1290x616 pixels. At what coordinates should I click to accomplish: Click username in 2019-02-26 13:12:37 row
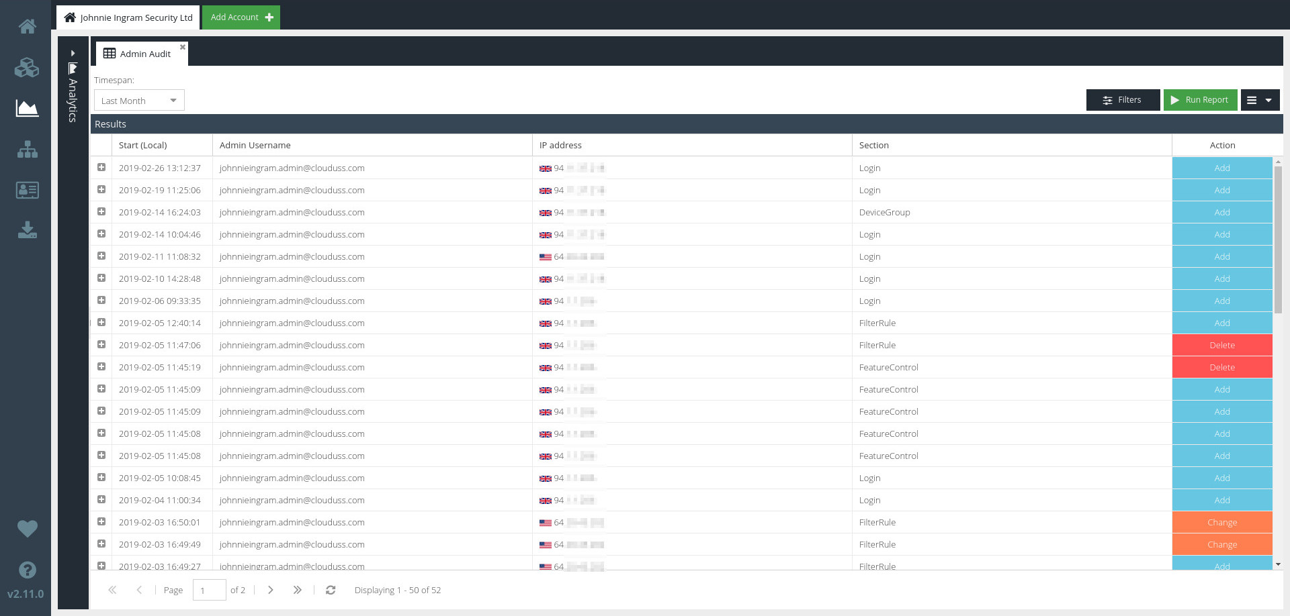pyautogui.click(x=292, y=168)
